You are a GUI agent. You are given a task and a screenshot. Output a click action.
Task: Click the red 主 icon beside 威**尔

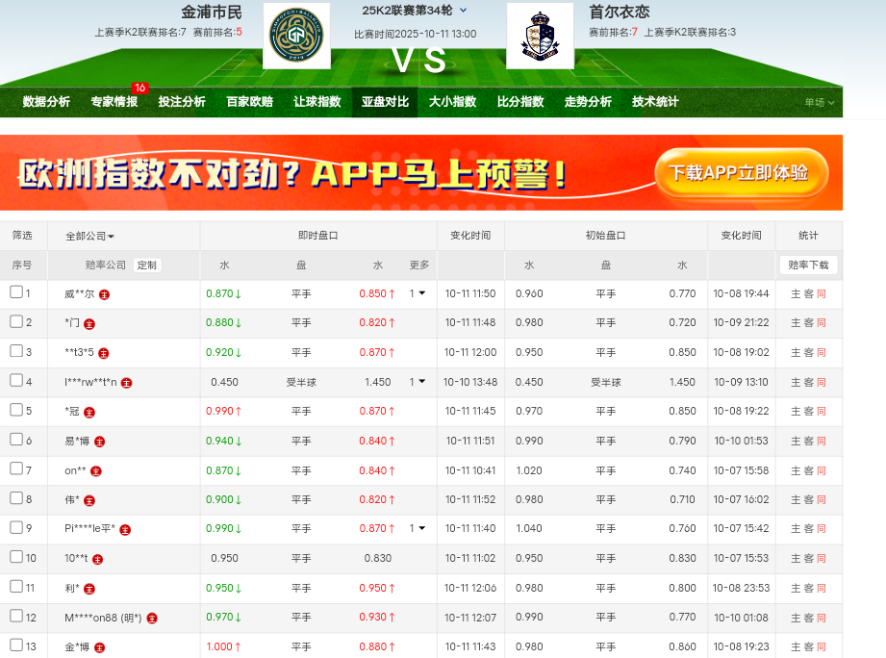104,294
